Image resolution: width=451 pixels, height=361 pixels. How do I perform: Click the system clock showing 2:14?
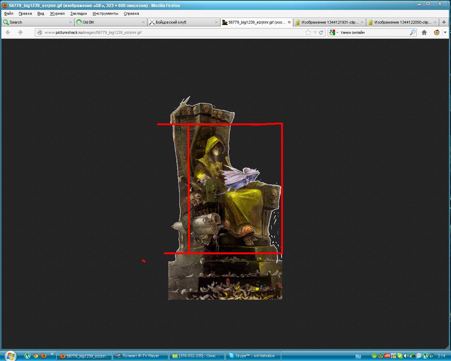tap(441, 356)
